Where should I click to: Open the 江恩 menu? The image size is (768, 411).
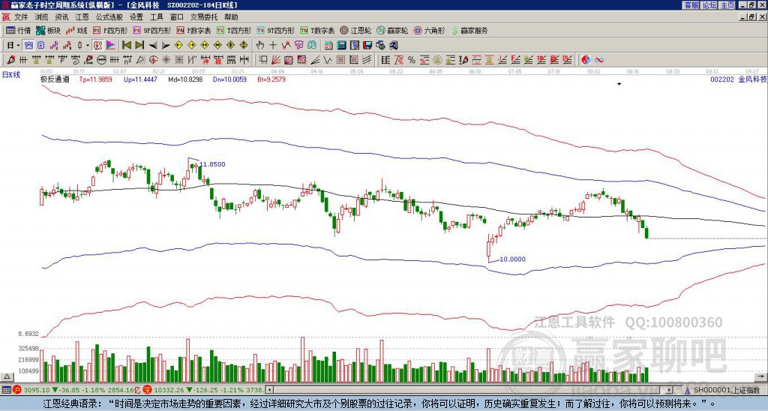tap(82, 17)
